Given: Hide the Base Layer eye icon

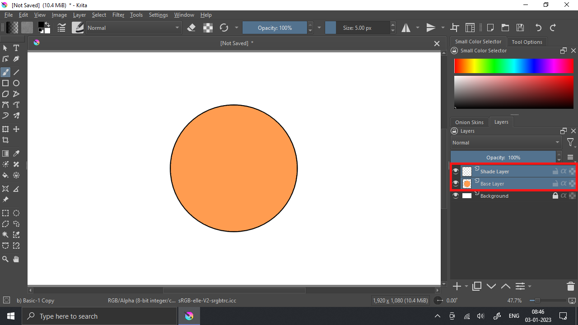Looking at the screenshot, I should tap(456, 183).
